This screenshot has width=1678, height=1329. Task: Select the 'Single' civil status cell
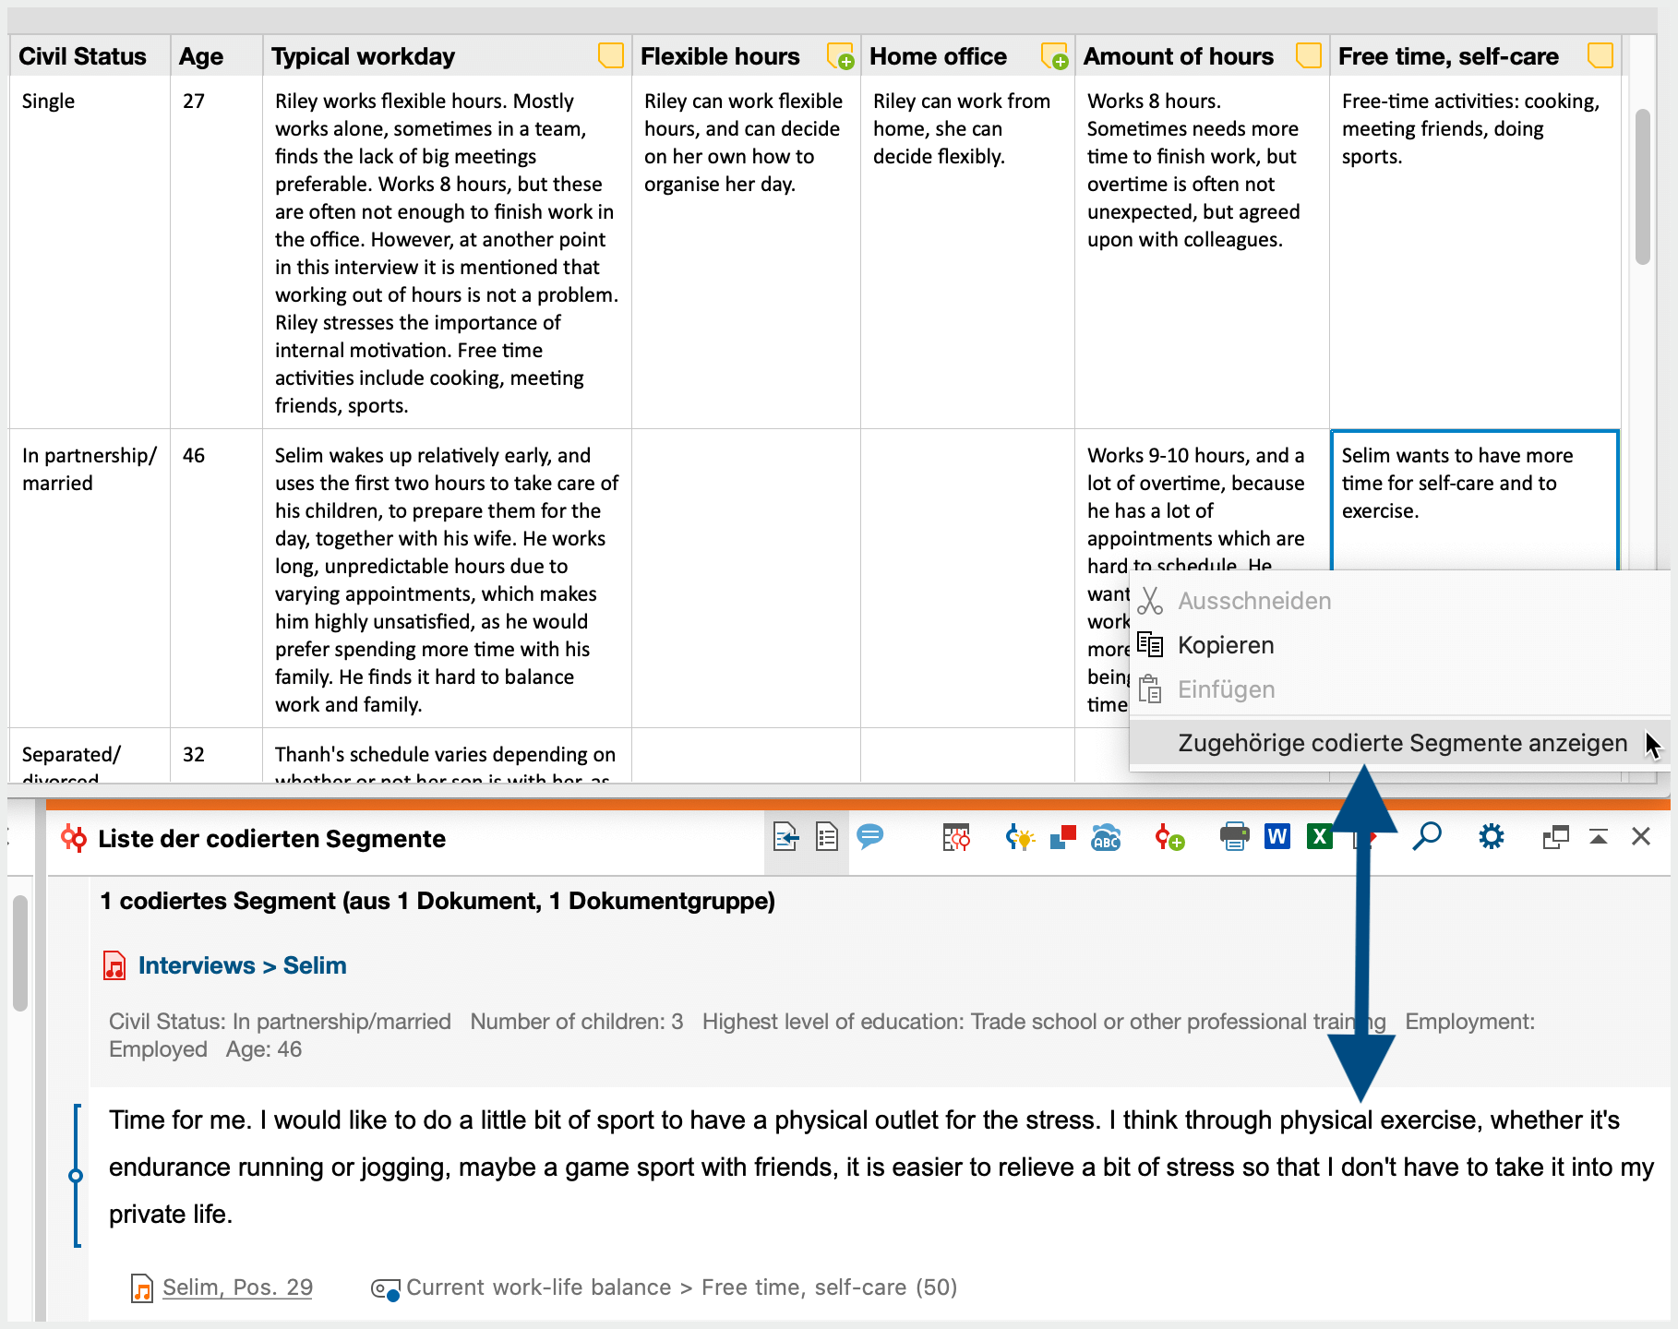(x=90, y=252)
